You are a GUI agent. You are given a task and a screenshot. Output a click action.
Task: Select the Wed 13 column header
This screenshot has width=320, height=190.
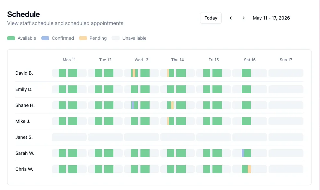pyautogui.click(x=141, y=60)
